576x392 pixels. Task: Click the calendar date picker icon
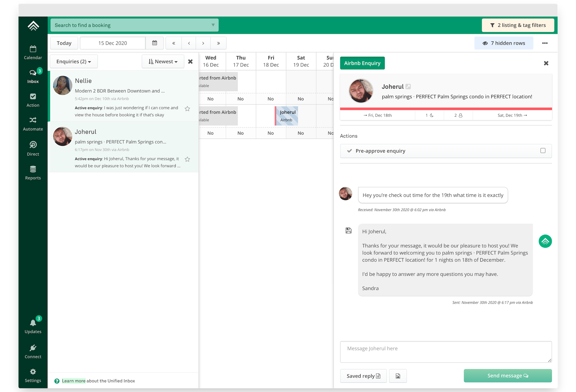point(155,43)
